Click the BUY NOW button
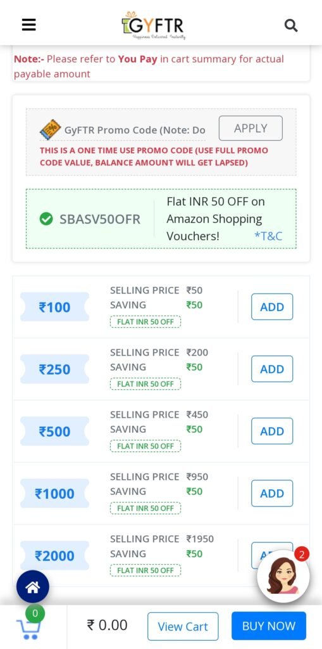The image size is (322, 649). click(269, 626)
